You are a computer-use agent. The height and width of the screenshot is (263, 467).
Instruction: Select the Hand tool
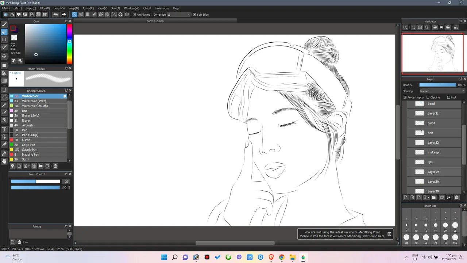point(4,161)
